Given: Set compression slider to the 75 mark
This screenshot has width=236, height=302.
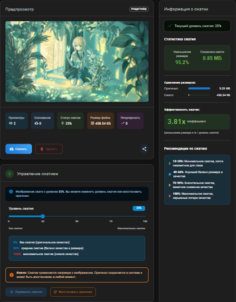Looking at the screenshot, I should click(111, 216).
